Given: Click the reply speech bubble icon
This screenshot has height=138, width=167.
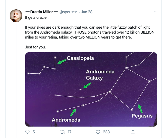Looking at the screenshot, I should [x=28, y=132].
